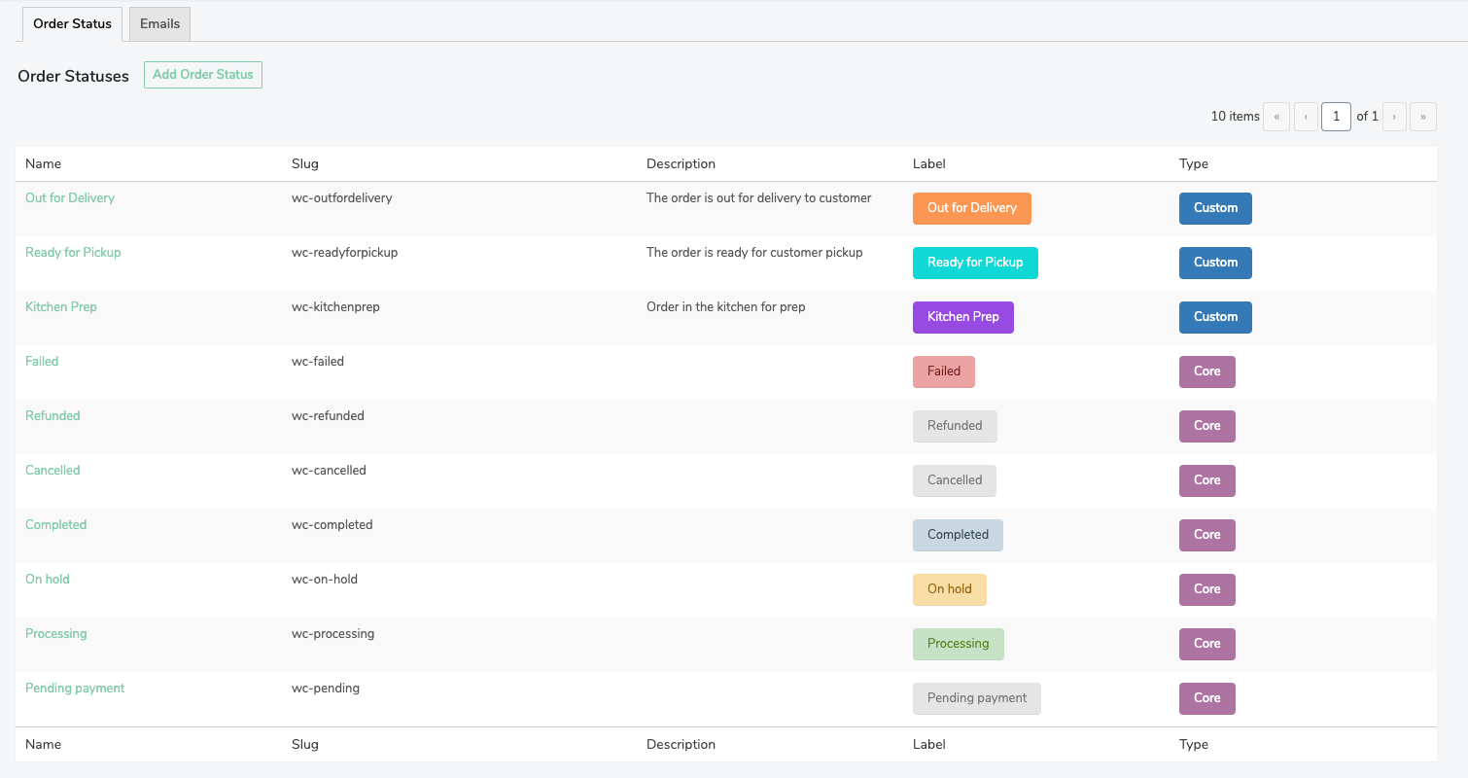Screen dimensions: 1468x778
Task: Edit the On hold status
Action: (x=47, y=579)
